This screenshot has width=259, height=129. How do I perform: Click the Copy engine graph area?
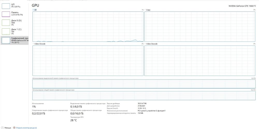[x=200, y=27]
